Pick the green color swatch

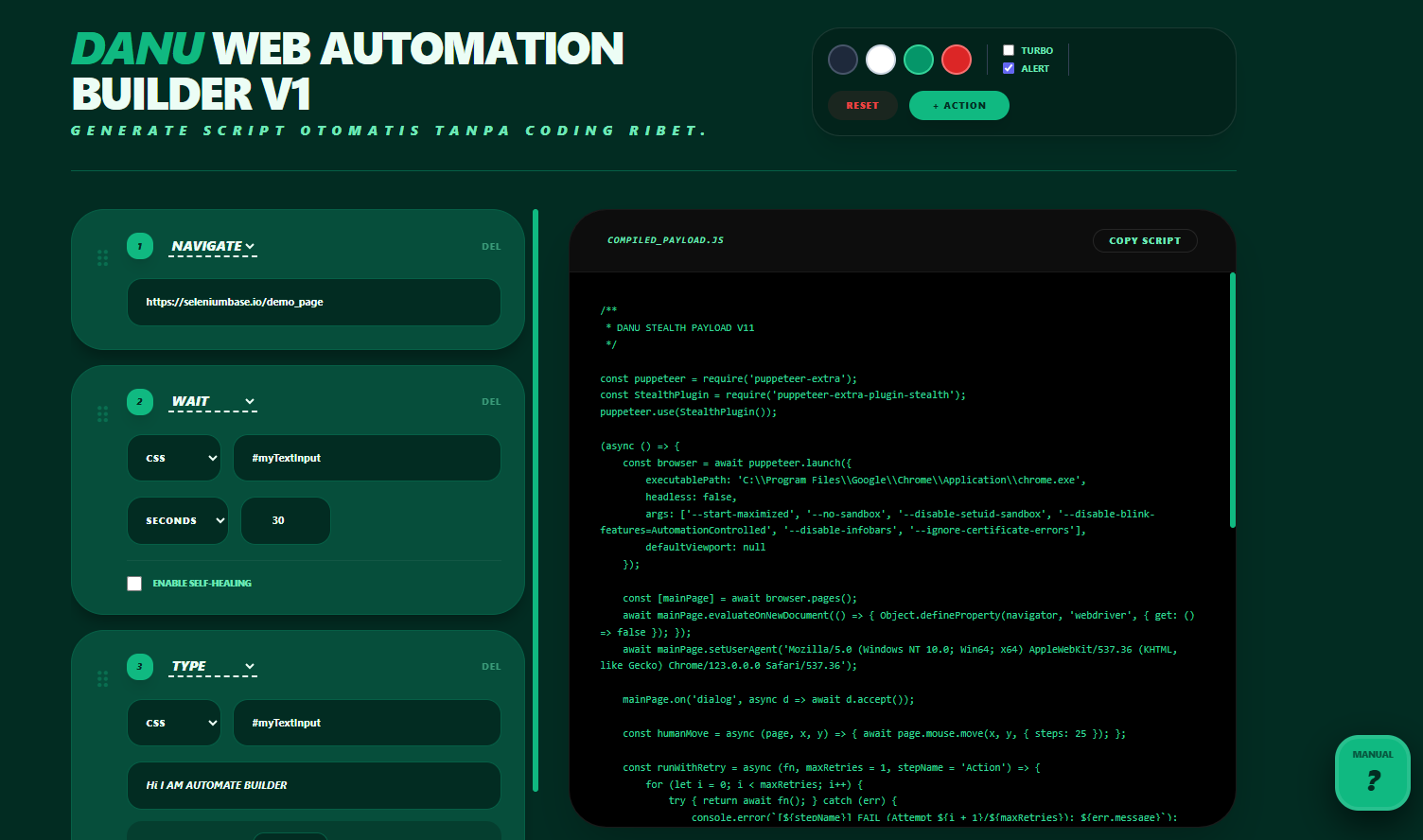click(919, 60)
